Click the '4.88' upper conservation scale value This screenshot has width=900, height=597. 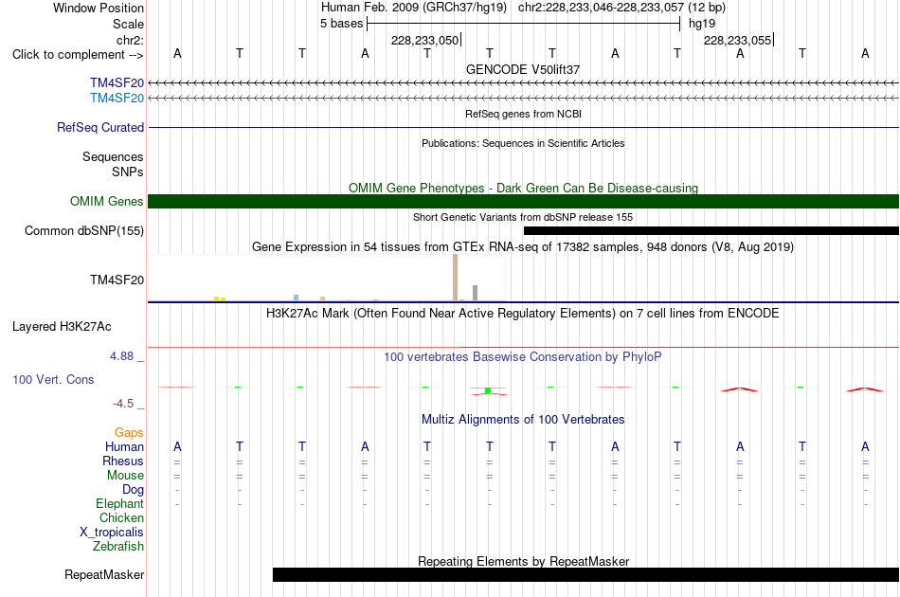pyautogui.click(x=121, y=356)
